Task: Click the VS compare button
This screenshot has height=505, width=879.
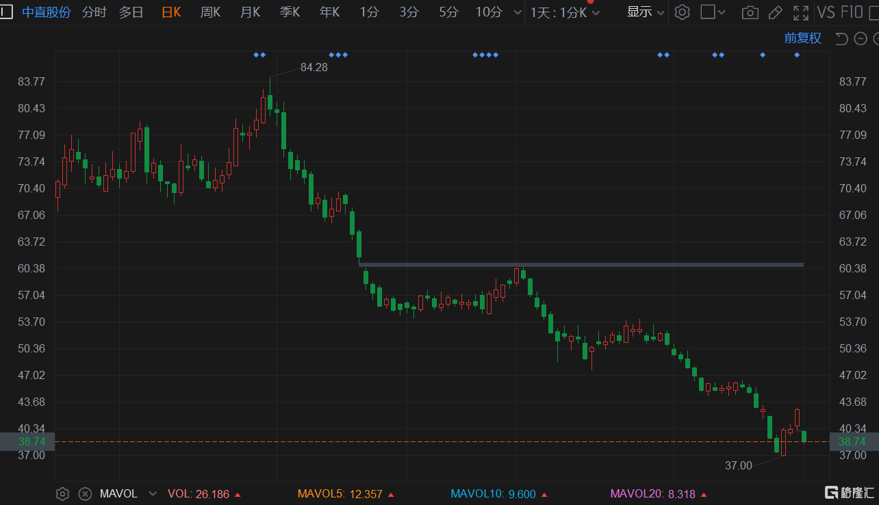Action: coord(826,12)
